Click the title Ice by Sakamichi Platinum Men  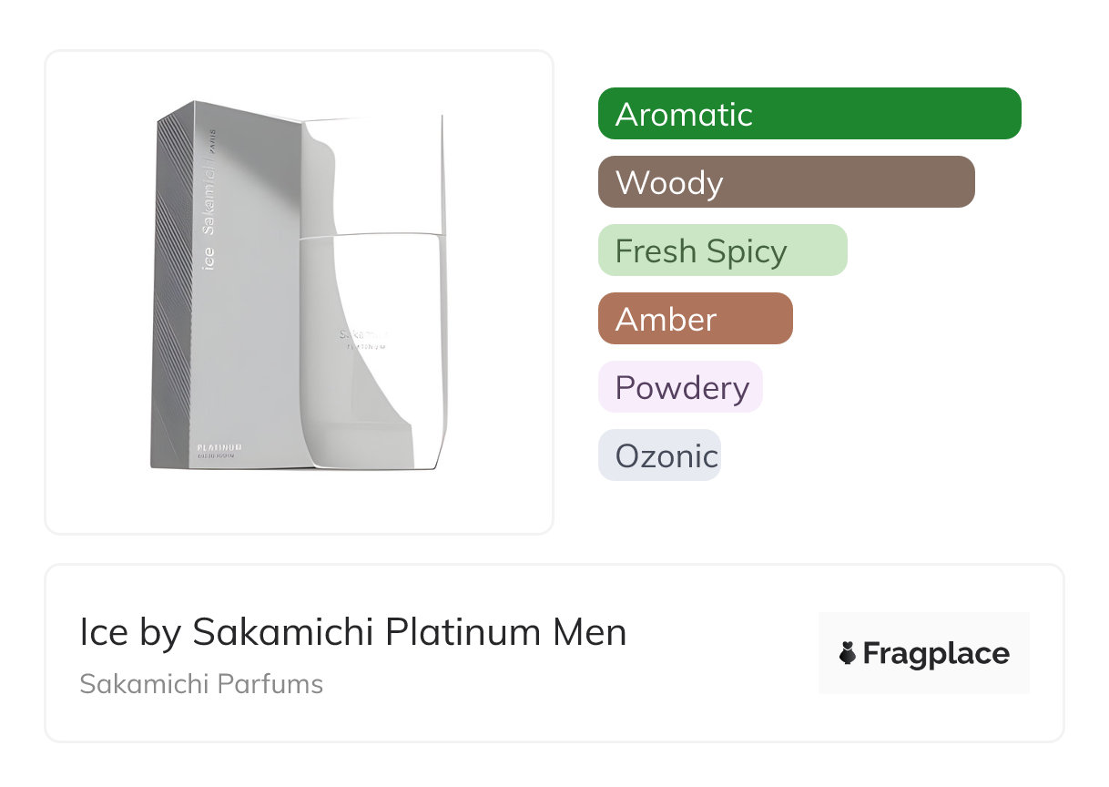[353, 632]
